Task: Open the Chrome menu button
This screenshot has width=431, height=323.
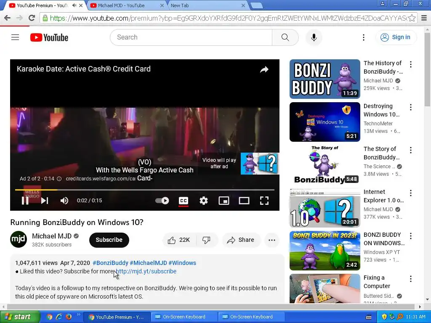Action: coord(424,18)
